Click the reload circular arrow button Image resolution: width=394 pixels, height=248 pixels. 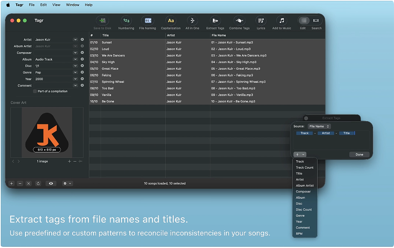38,183
